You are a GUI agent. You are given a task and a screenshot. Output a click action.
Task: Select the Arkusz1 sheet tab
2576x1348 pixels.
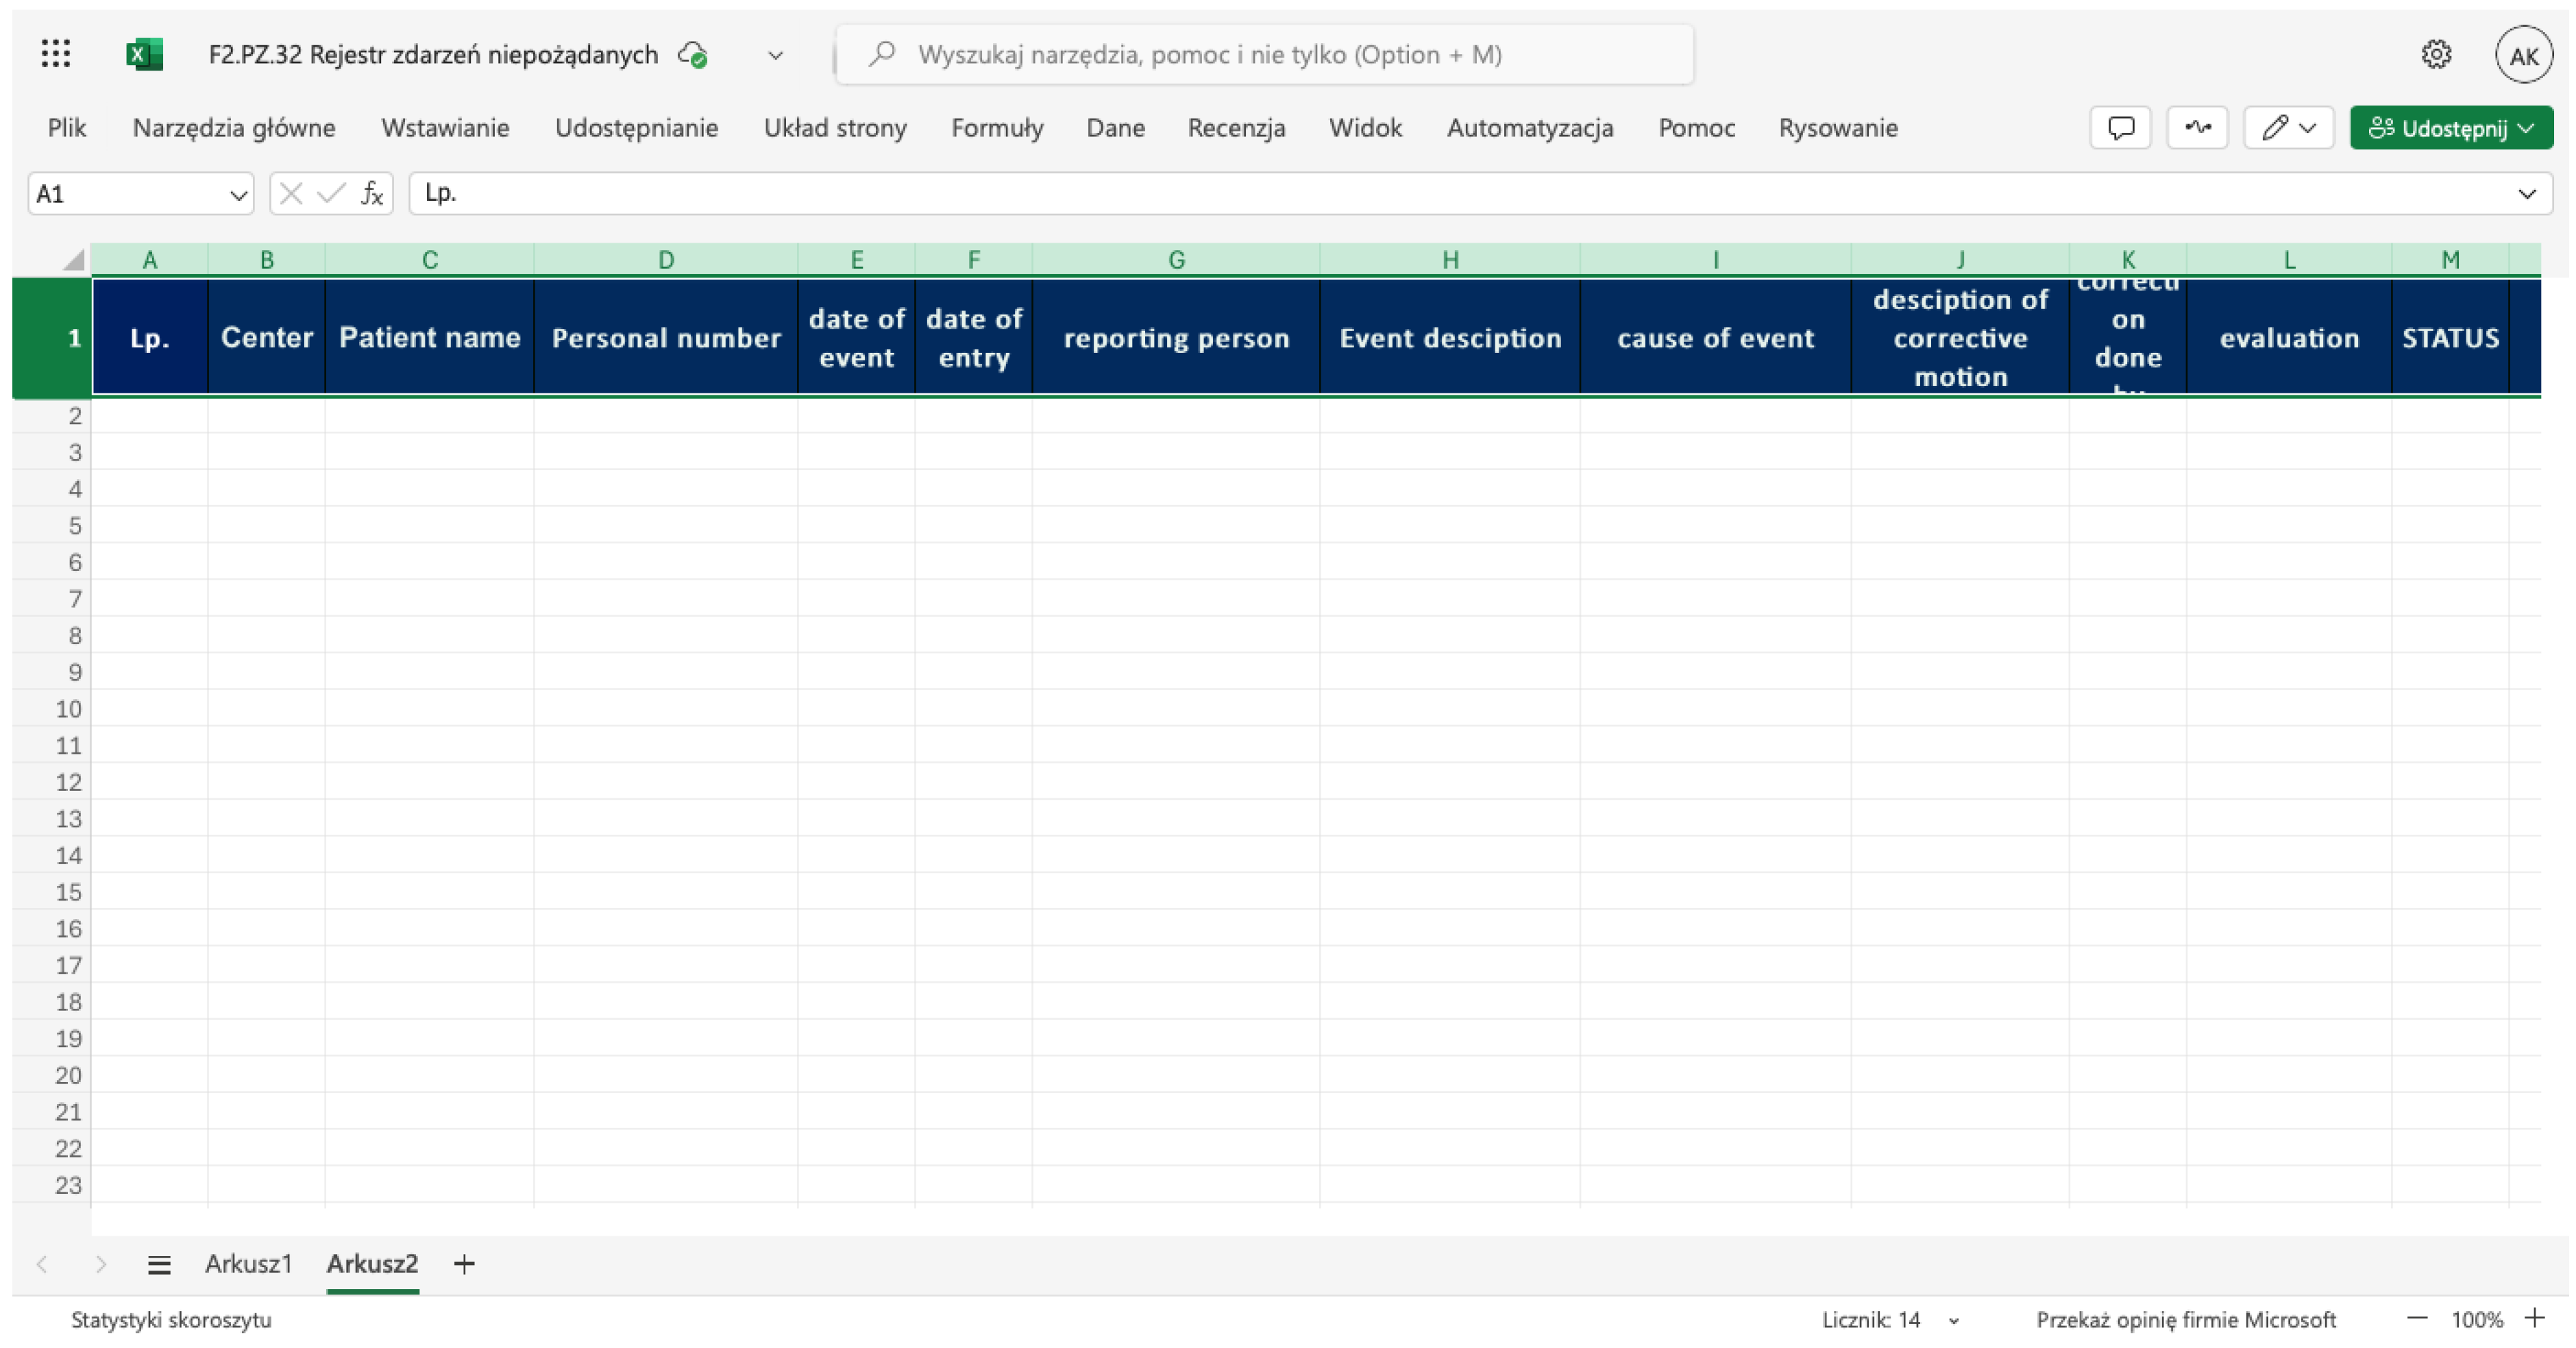[248, 1264]
